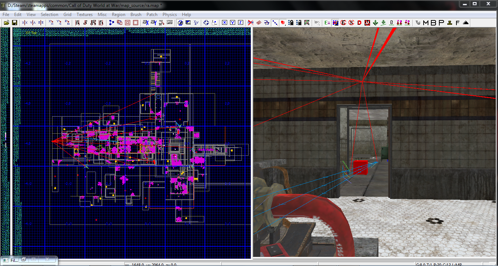Flip selection along Y axis
The height and width of the screenshot is (266, 498).
point(33,23)
